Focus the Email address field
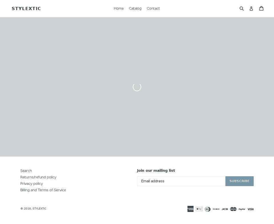Screen dimensions: 274x224 pyautogui.click(x=181, y=181)
